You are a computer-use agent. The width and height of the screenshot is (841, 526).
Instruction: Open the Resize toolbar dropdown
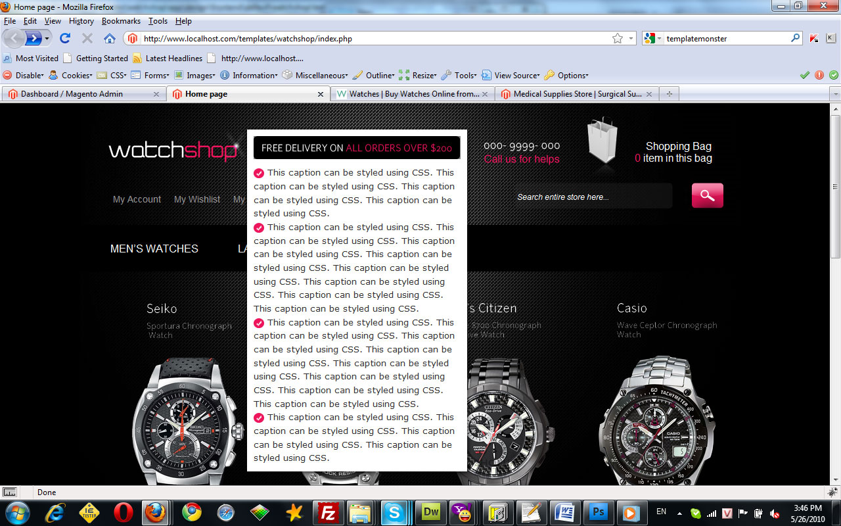click(x=418, y=75)
